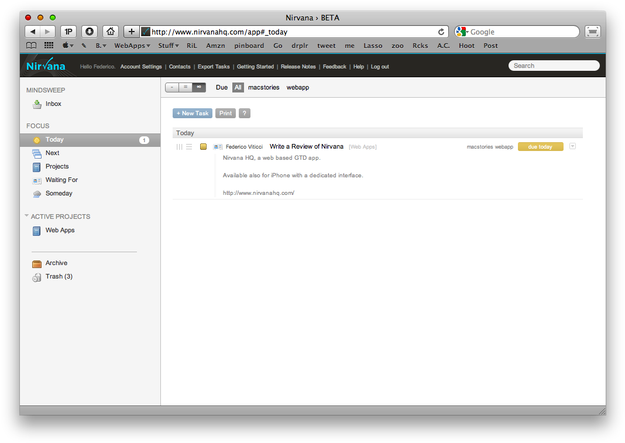
Task: Click the task drag handle vertical bars icon
Action: click(x=180, y=147)
